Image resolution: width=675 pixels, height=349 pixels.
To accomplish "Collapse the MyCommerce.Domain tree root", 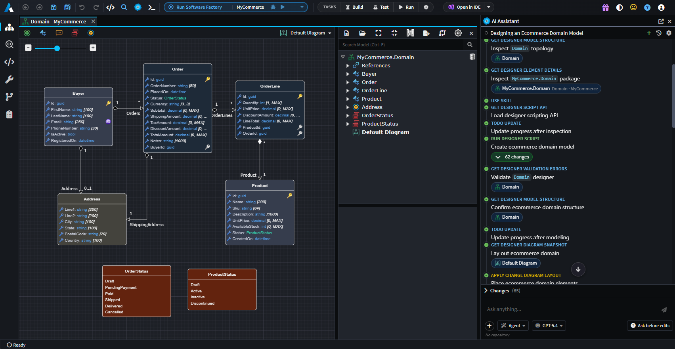I will tap(343, 57).
